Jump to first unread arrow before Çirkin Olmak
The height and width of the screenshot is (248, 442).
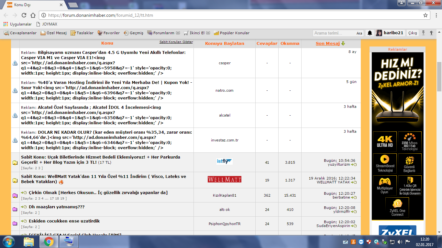click(24, 193)
